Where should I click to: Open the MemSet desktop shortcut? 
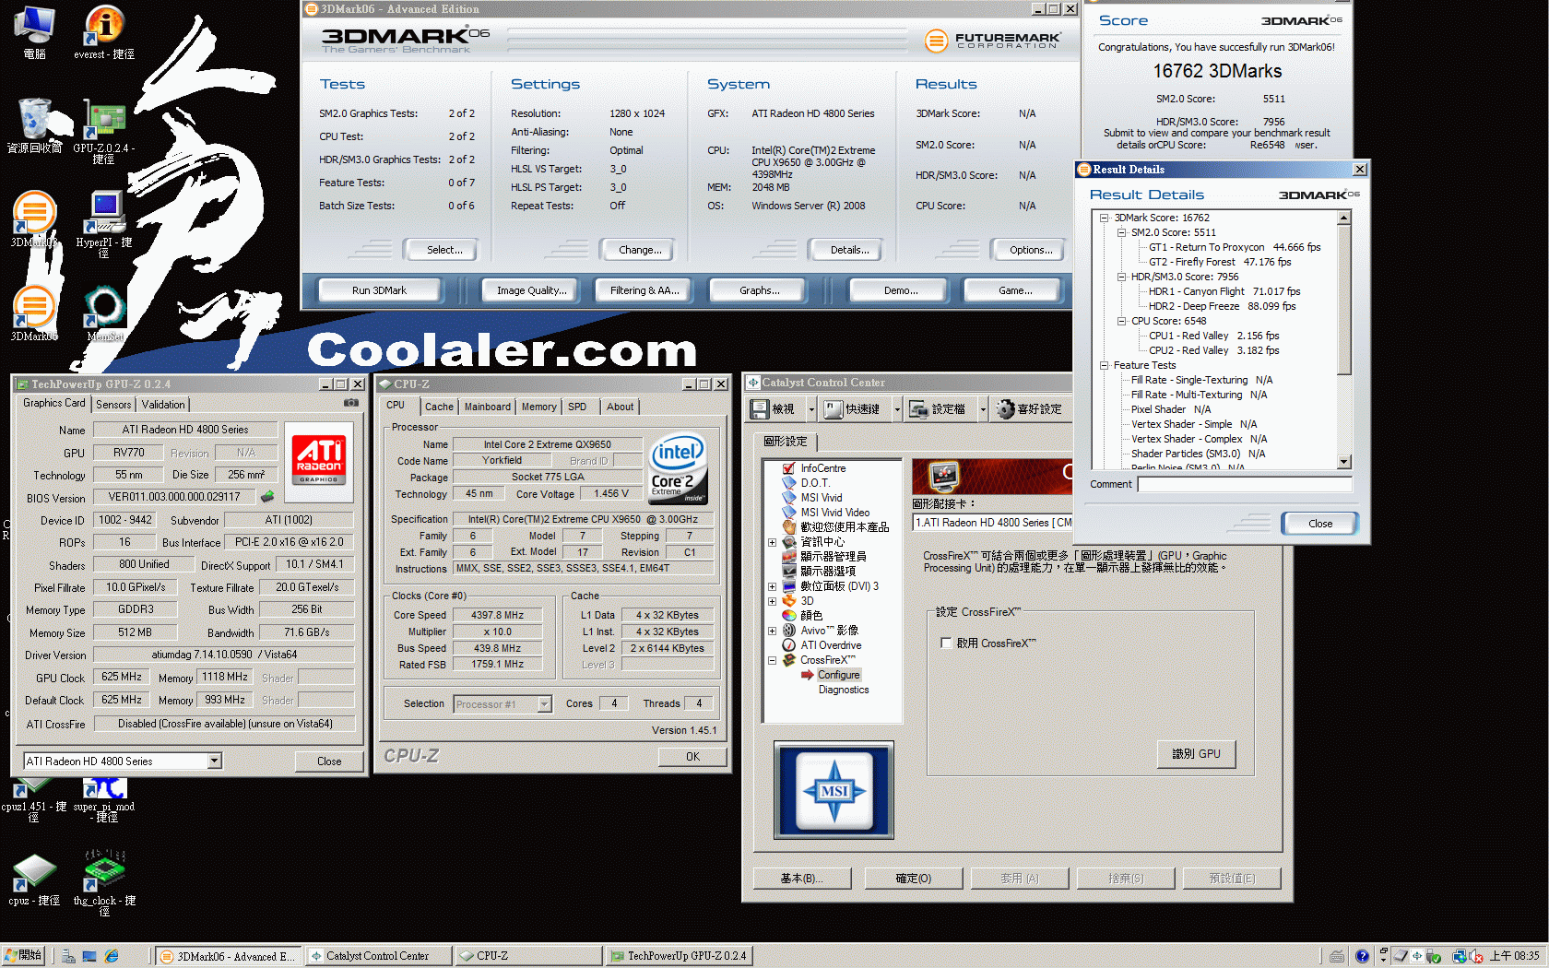click(104, 313)
